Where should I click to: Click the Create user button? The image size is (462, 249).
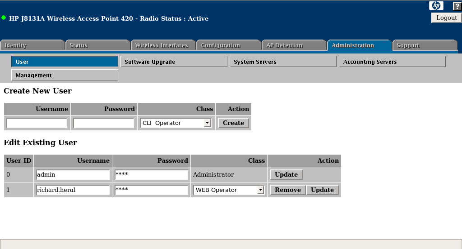(233, 123)
